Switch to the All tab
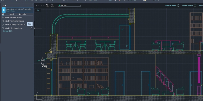203x101 pixels. tap(3, 14)
